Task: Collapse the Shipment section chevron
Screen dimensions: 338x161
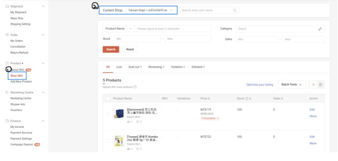Action: click(43, 6)
